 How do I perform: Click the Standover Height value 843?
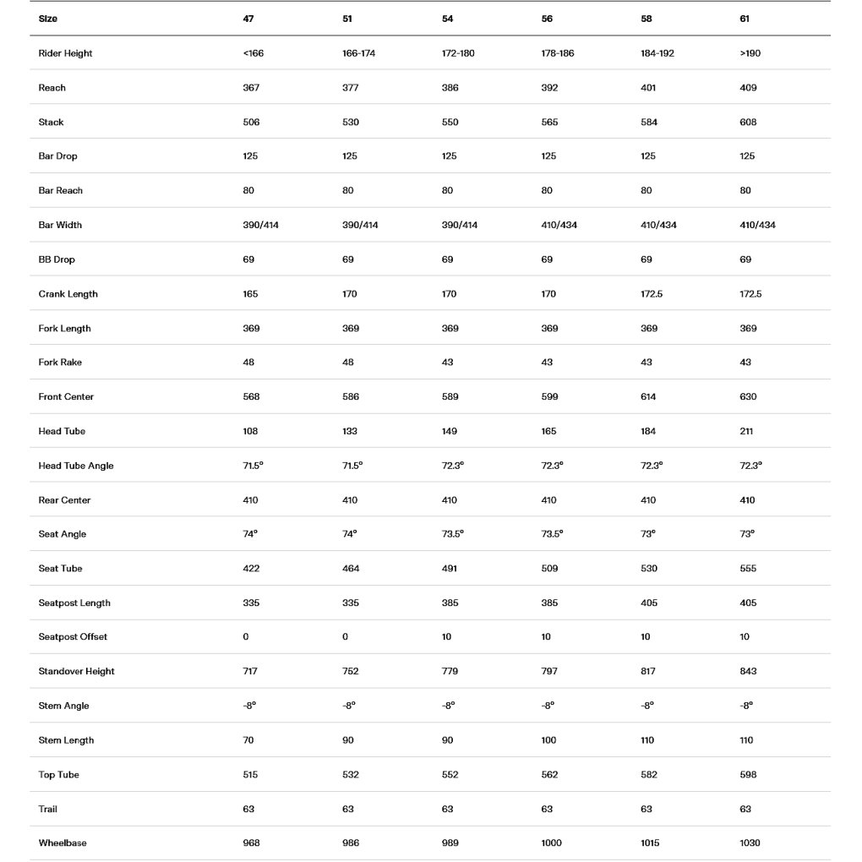(x=748, y=671)
